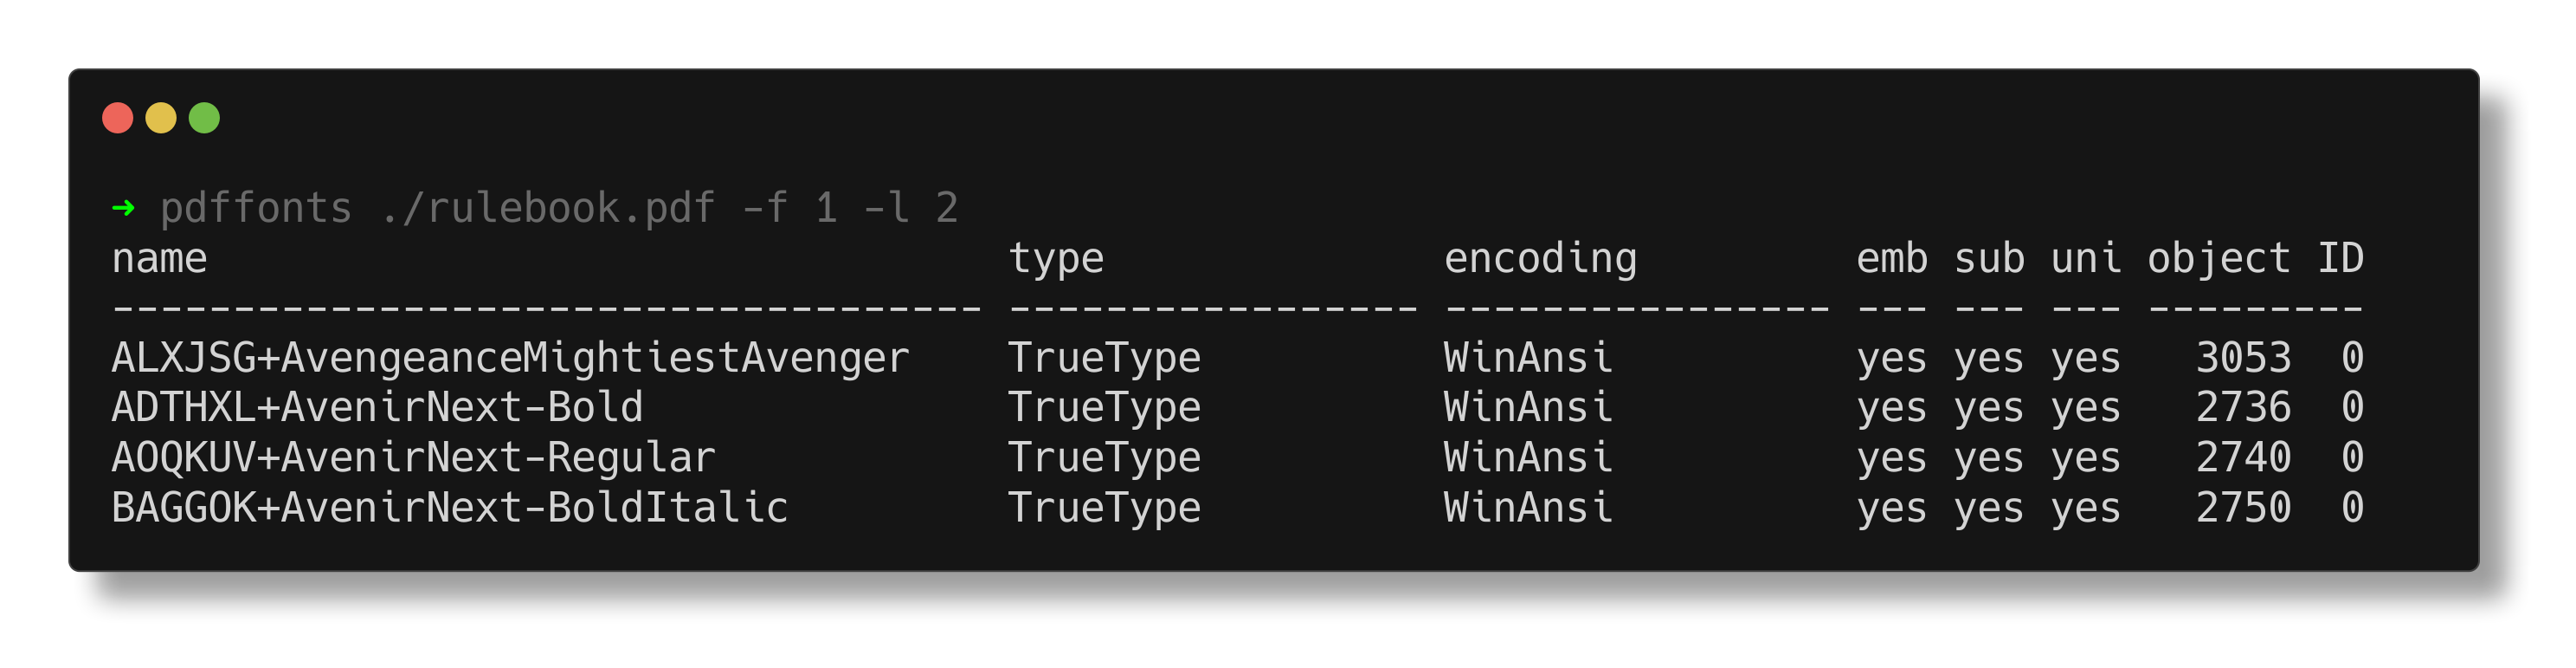The height and width of the screenshot is (668, 2576).
Task: Click object number 2750
Action: 2243,508
